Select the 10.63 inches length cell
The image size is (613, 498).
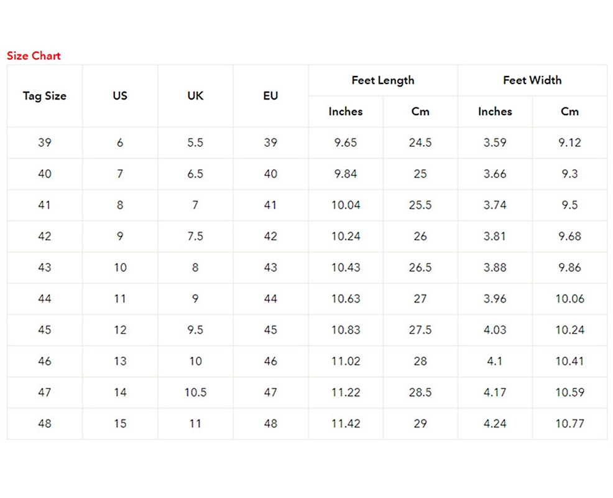tap(346, 299)
